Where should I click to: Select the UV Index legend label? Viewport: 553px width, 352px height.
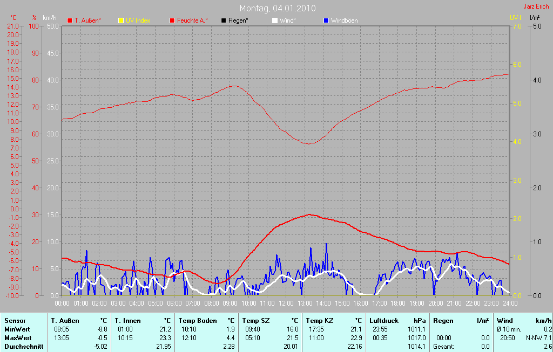coord(138,20)
